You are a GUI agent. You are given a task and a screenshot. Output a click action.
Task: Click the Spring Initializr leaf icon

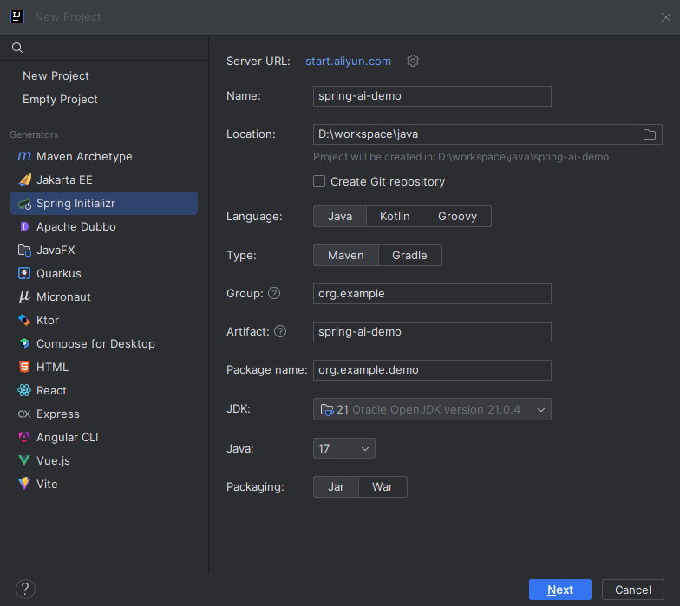point(24,203)
